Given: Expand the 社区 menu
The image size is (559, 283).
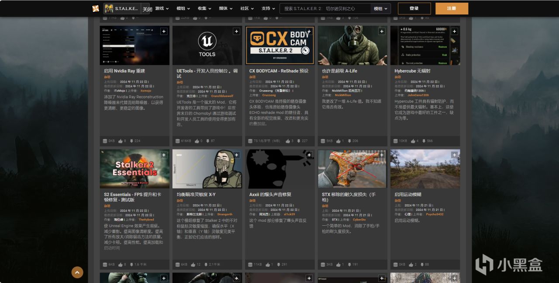Looking at the screenshot, I should [x=247, y=8].
